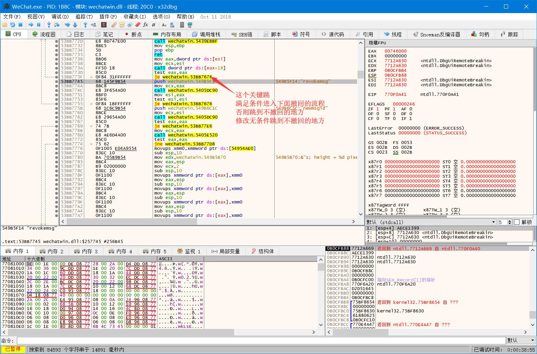The image size is (537, 354).
Task: Click the 地址 column header in dump
Action: coord(13,259)
